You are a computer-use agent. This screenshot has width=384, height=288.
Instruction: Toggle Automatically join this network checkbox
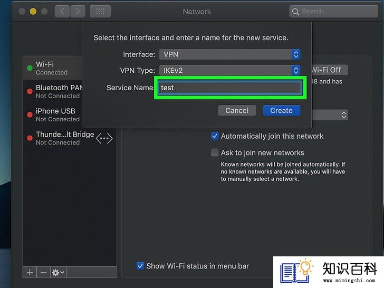click(215, 136)
